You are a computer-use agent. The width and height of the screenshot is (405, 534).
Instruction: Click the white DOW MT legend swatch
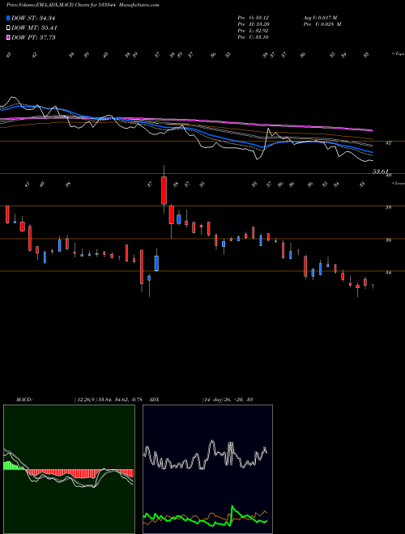coord(8,28)
